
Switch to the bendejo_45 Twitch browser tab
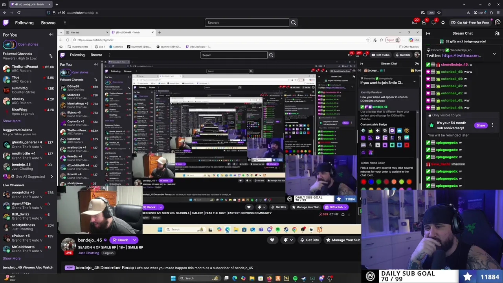[30, 4]
